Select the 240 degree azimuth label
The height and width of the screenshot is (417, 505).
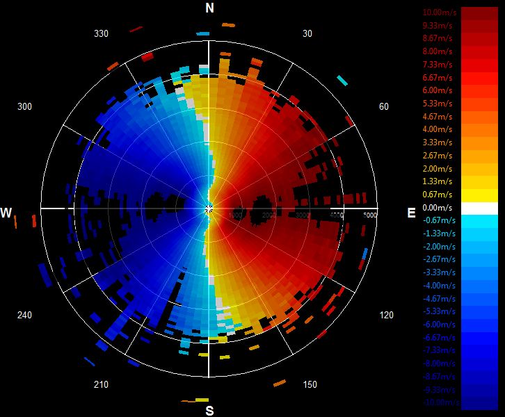coord(24,315)
